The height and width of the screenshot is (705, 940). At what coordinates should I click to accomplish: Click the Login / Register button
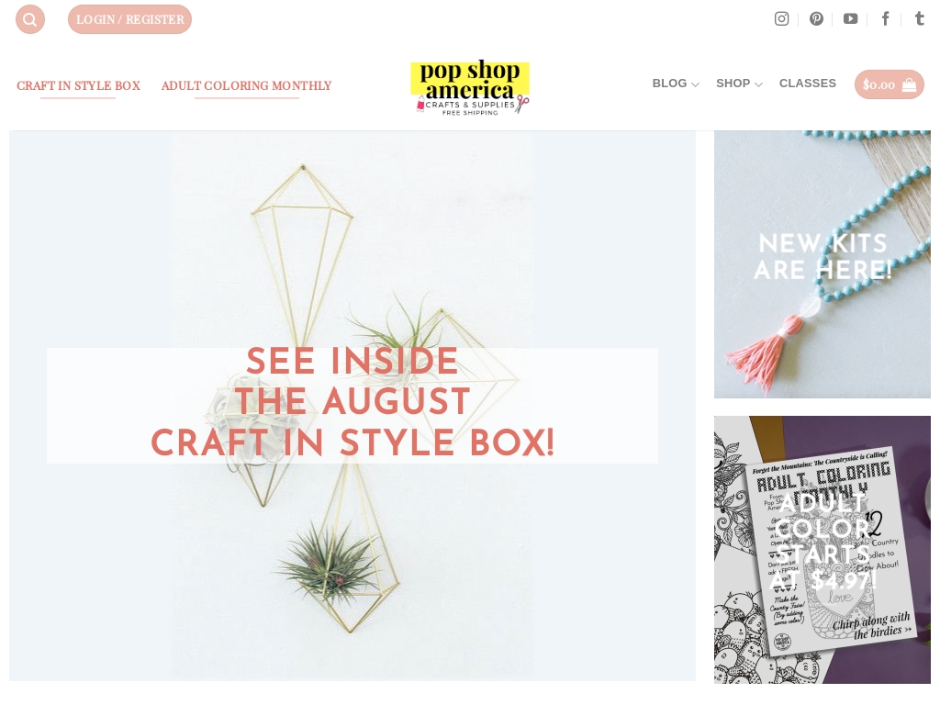pos(130,20)
